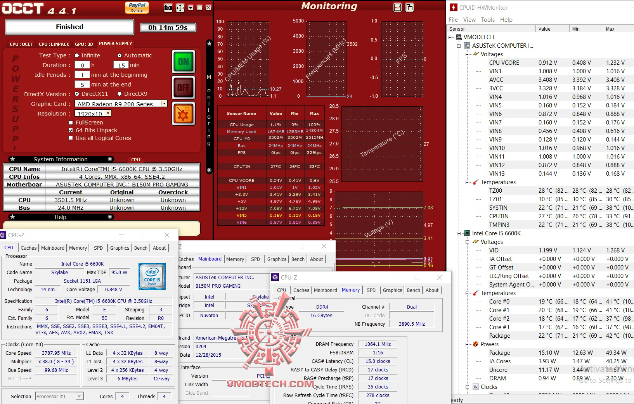Click the ASUSTeK Temperatures thermometer icon
634x404 pixels.
[476, 182]
